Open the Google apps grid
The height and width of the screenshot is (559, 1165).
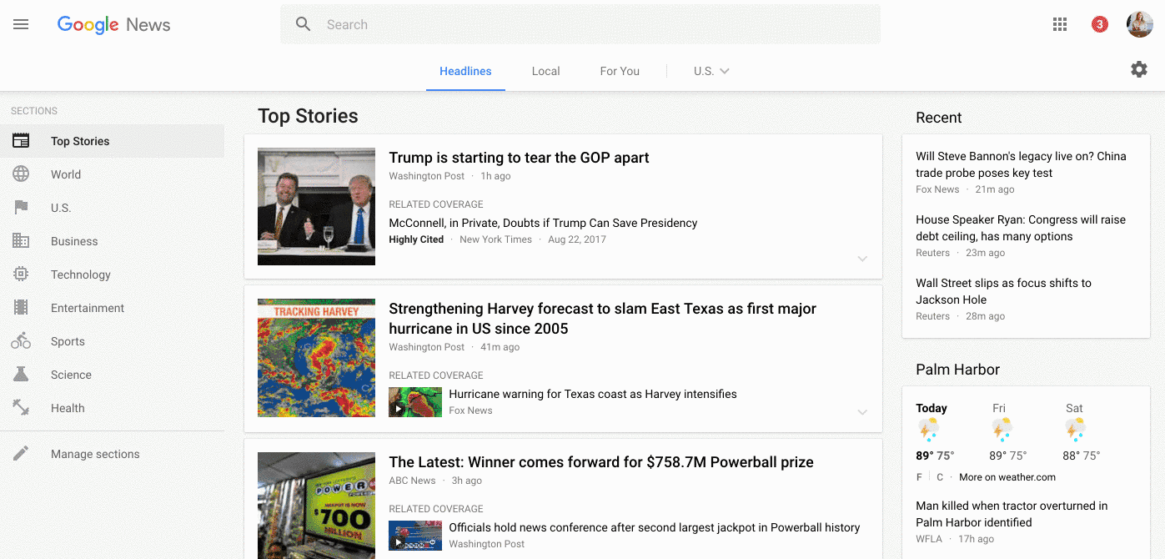point(1060,25)
